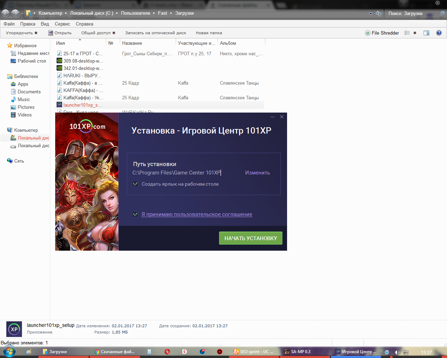The image size is (447, 358).
Task: Open the Правка menu
Action: [28, 24]
